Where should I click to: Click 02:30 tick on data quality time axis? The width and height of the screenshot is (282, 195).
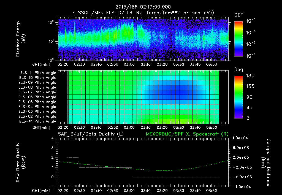pos(80,191)
